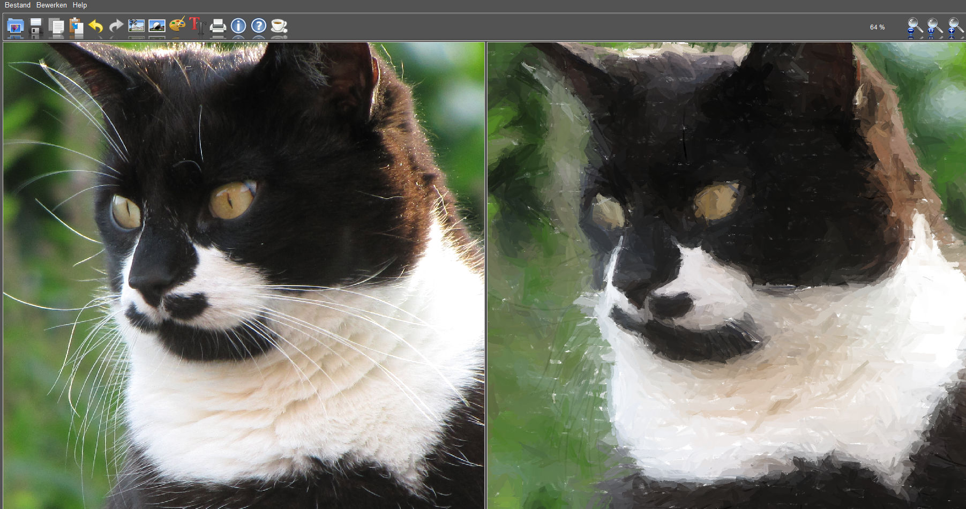The width and height of the screenshot is (966, 509).
Task: Redo the action with the gray arrow
Action: coord(116,26)
